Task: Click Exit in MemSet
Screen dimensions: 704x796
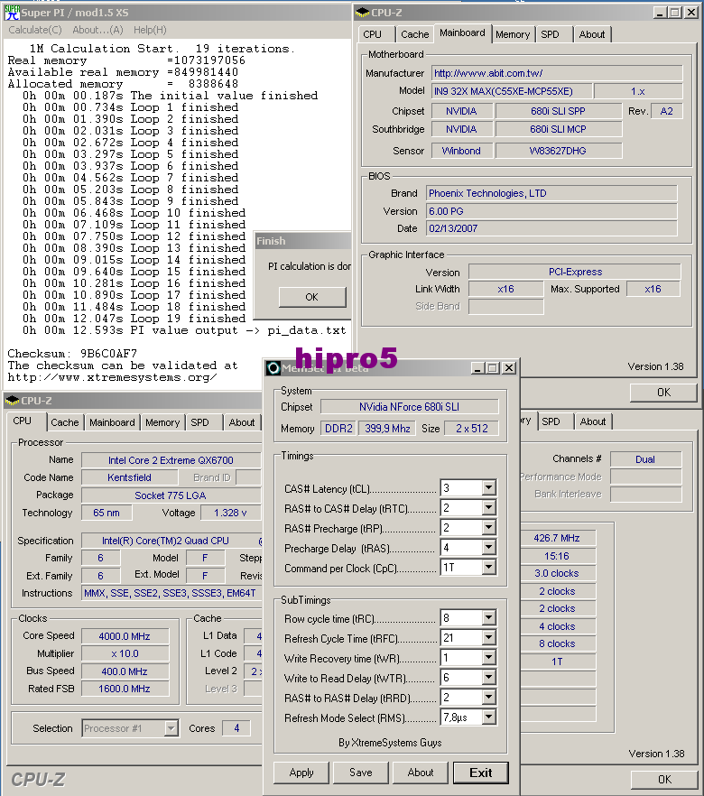Action: (x=481, y=773)
